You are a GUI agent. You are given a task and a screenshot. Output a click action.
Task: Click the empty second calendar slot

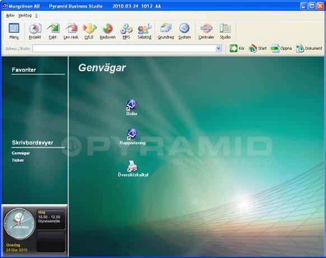[x=51, y=242]
